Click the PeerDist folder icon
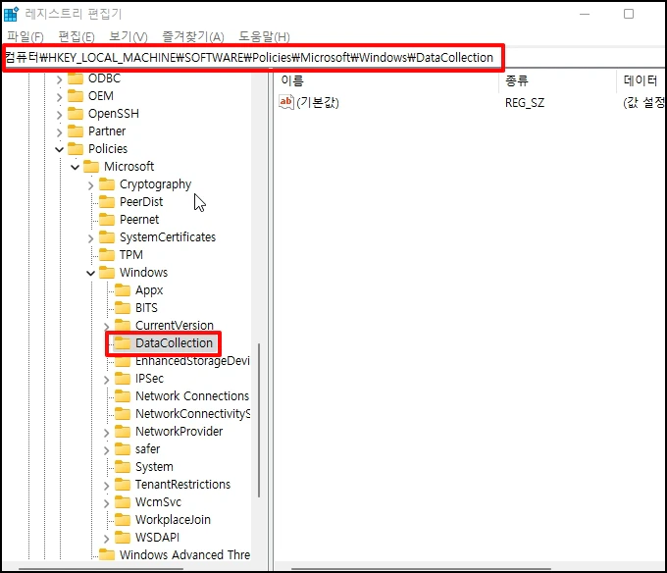 107,202
